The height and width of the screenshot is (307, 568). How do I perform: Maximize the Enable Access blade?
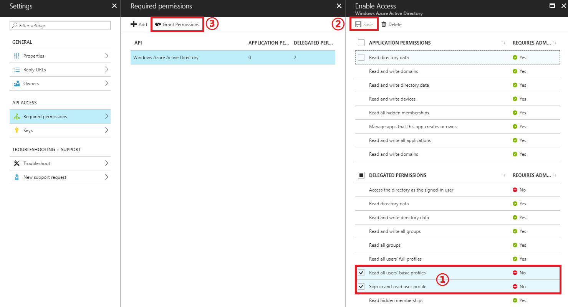click(553, 6)
